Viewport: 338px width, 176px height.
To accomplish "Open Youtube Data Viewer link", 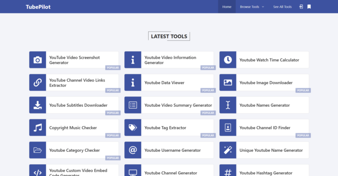I will click(x=164, y=82).
